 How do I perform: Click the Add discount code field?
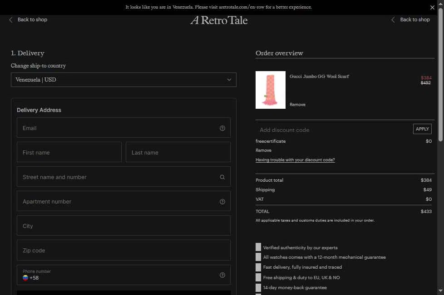tap(334, 130)
